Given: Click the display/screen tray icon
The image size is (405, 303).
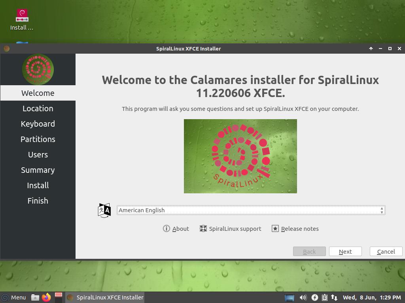Looking at the screenshot, I should pyautogui.click(x=290, y=297).
